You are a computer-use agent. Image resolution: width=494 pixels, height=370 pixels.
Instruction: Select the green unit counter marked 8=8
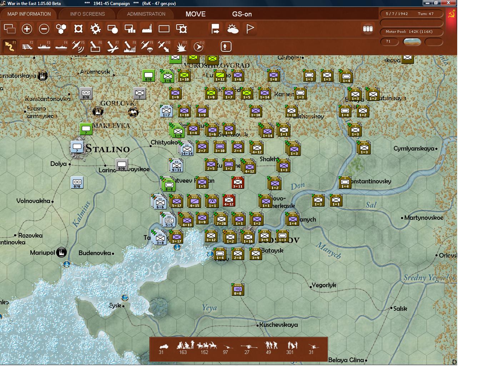[x=169, y=184]
